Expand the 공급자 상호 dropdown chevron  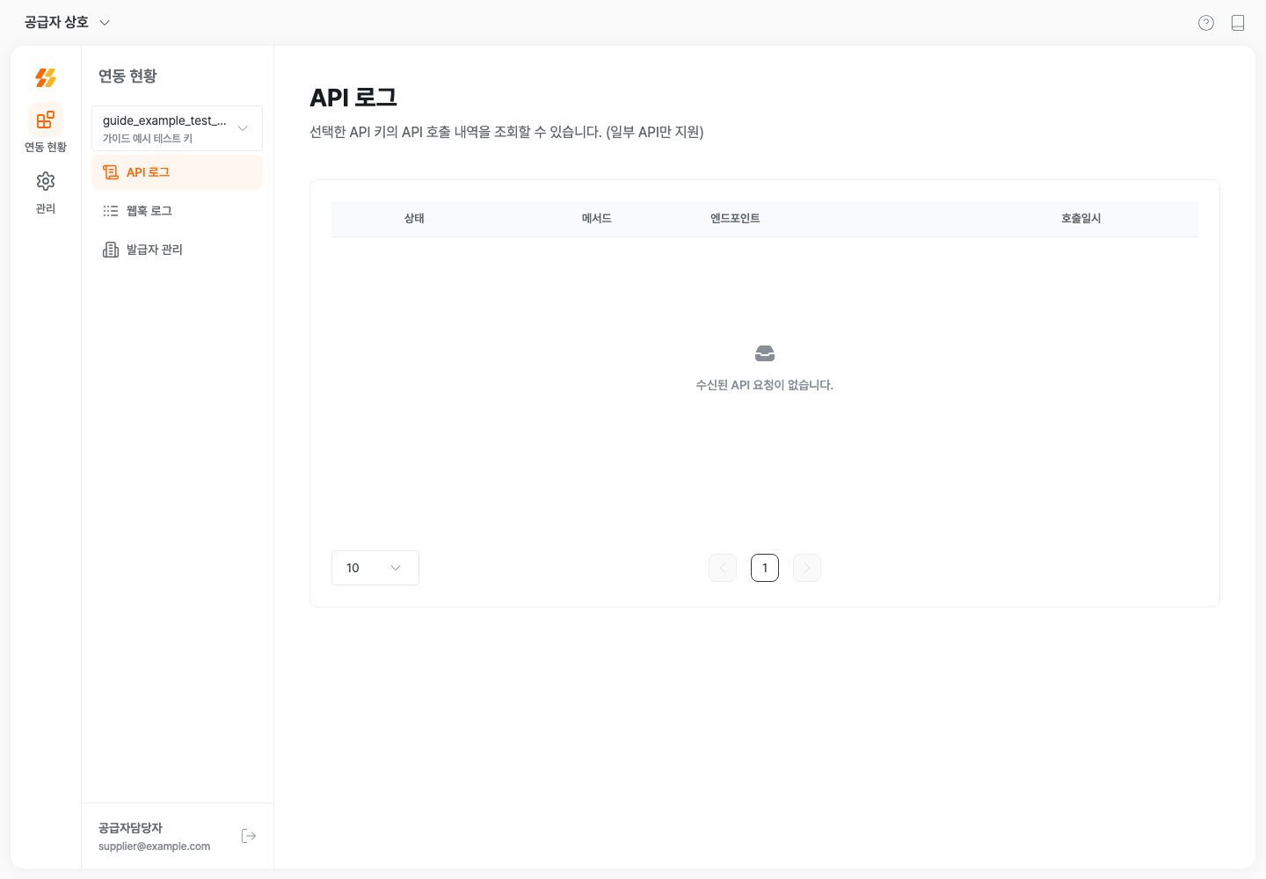pyautogui.click(x=105, y=23)
